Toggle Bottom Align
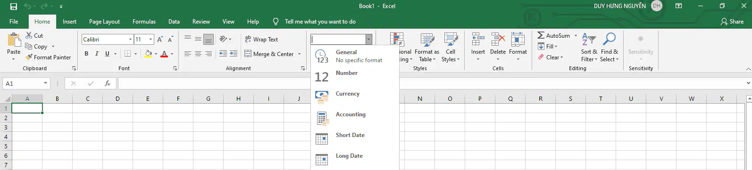Viewport: 752px width, 170px height. click(209, 39)
